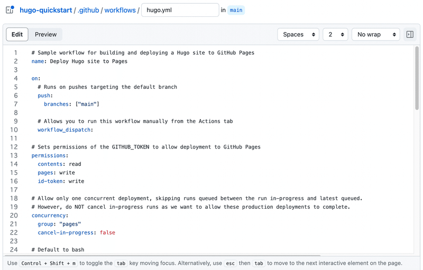423x270 pixels.
Task: Click the hugo.yml filename input field
Action: coord(180,10)
